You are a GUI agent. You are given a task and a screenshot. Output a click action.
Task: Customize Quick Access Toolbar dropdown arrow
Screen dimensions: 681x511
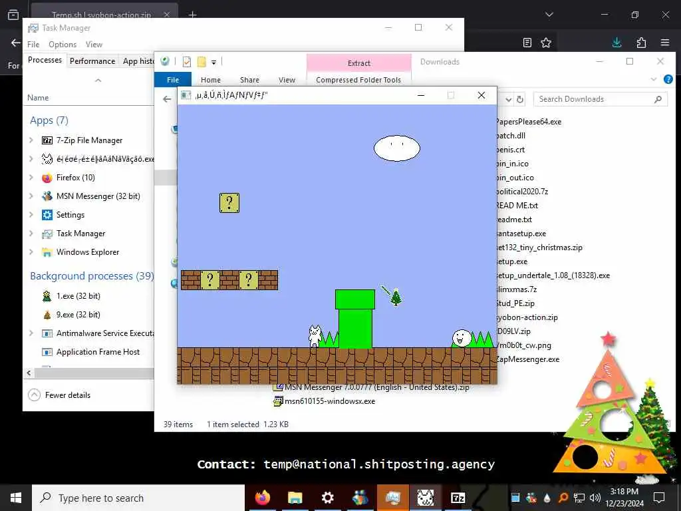point(213,62)
